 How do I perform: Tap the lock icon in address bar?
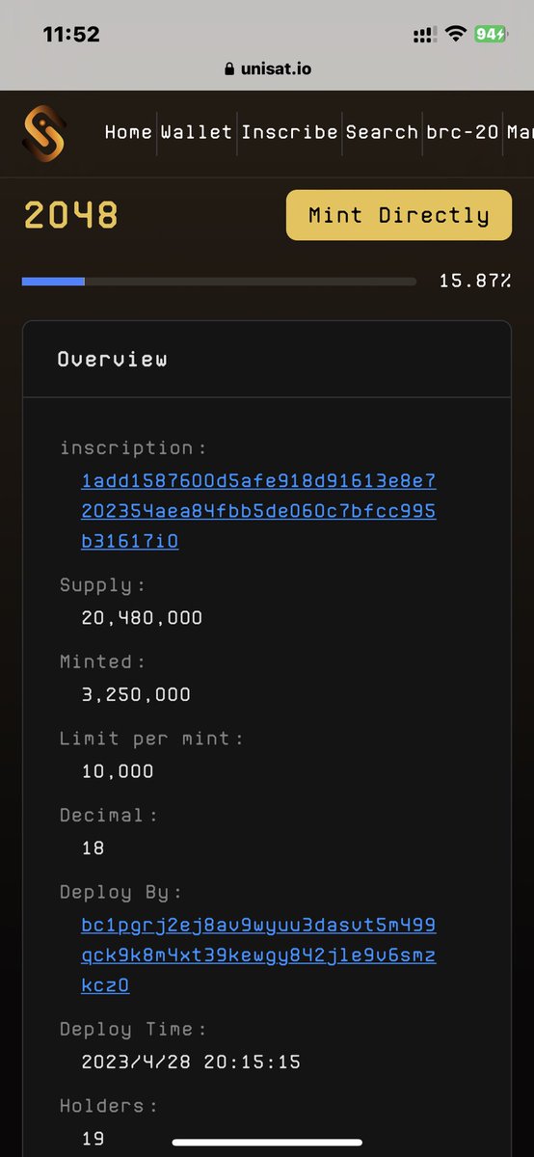click(228, 69)
